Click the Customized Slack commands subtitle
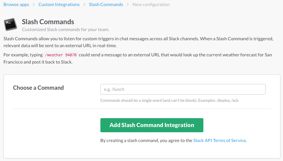This screenshot has height=161, width=283. (x=65, y=29)
